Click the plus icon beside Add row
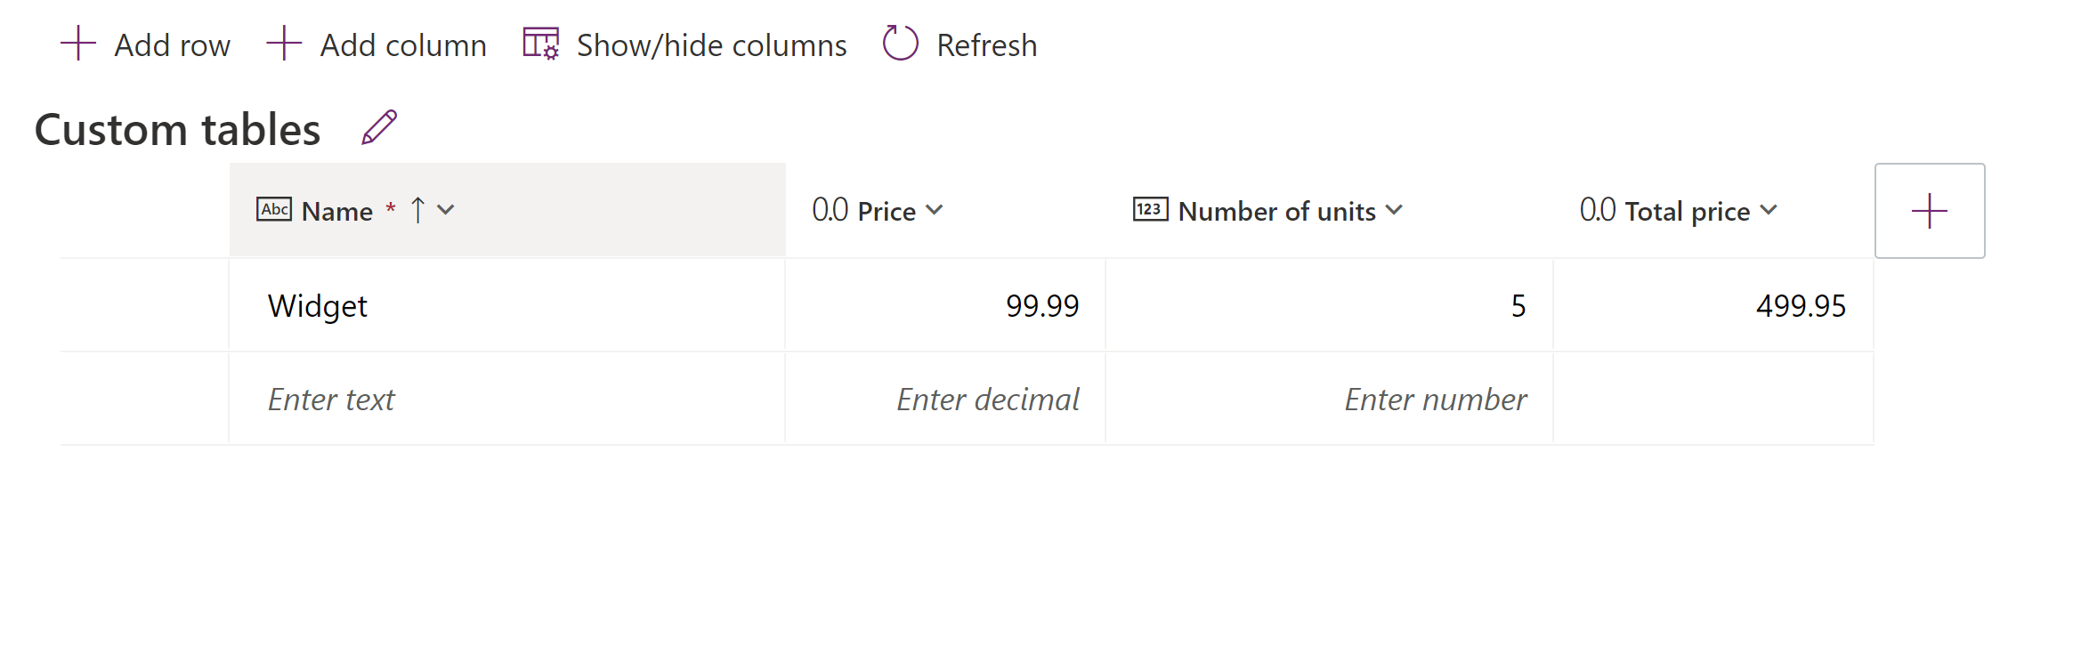The image size is (2089, 654). (77, 43)
